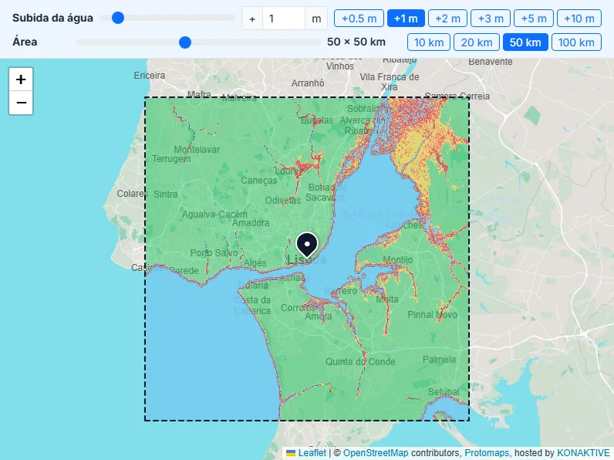
Task: Open the Leaflet link
Action: (x=312, y=453)
